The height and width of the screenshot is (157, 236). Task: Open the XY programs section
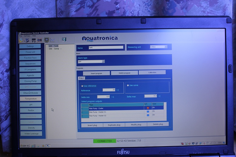30,70
